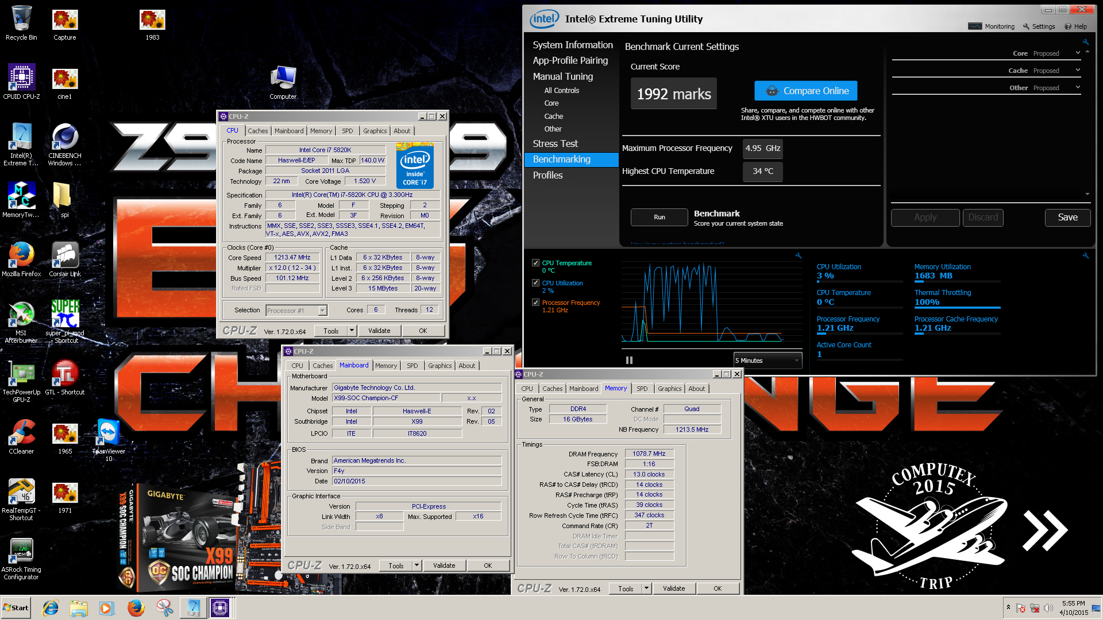Open Profiles in XTU sidebar
Image resolution: width=1103 pixels, height=620 pixels.
tap(548, 175)
